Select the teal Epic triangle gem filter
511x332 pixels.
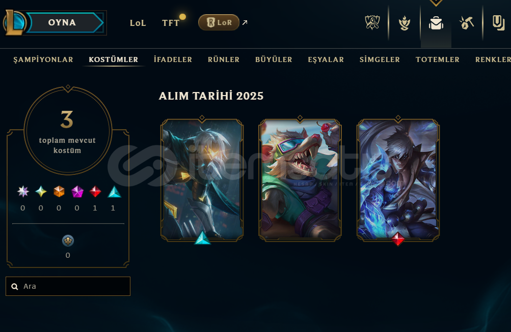114,192
